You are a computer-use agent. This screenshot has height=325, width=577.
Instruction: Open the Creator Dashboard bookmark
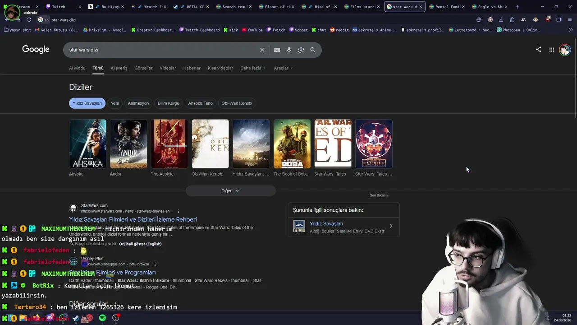153,30
